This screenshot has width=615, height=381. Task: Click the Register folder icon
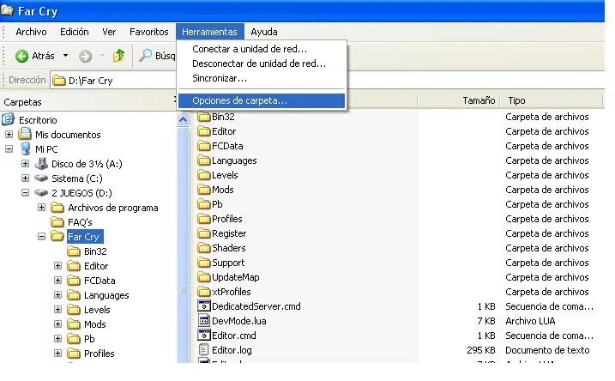pyautogui.click(x=204, y=233)
